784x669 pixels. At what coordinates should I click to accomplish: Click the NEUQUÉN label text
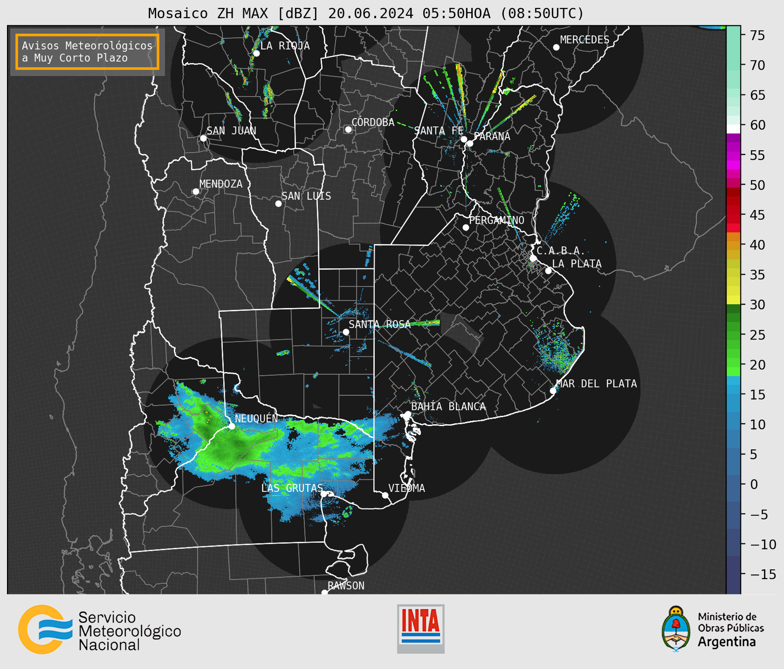[x=257, y=419]
